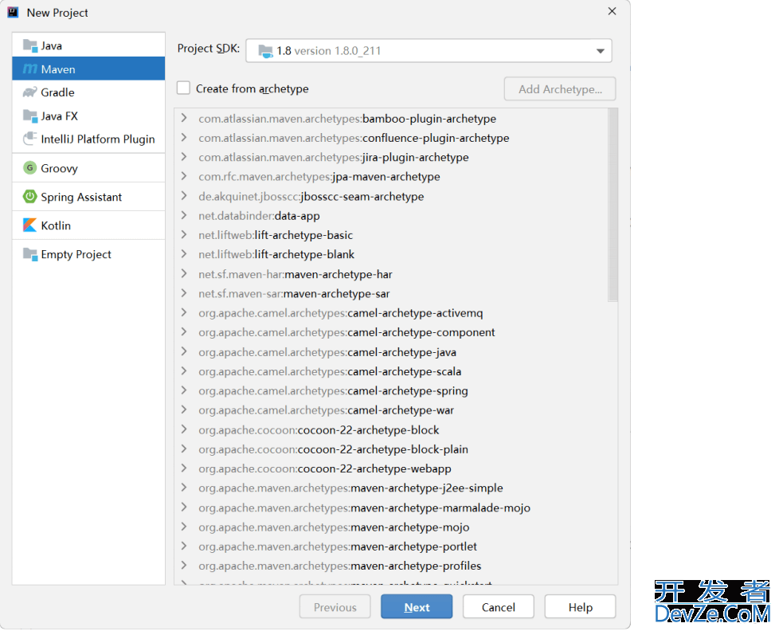Select net.databinder:data-app archetype row

pyautogui.click(x=391, y=216)
